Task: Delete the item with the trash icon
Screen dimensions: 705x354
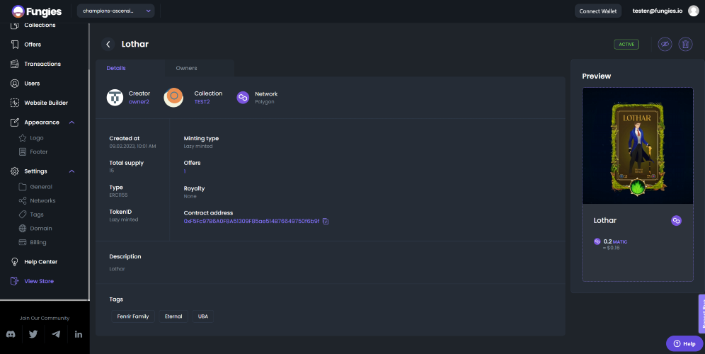Action: point(685,44)
